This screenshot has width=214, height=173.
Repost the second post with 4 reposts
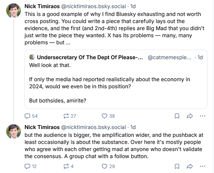point(66,166)
